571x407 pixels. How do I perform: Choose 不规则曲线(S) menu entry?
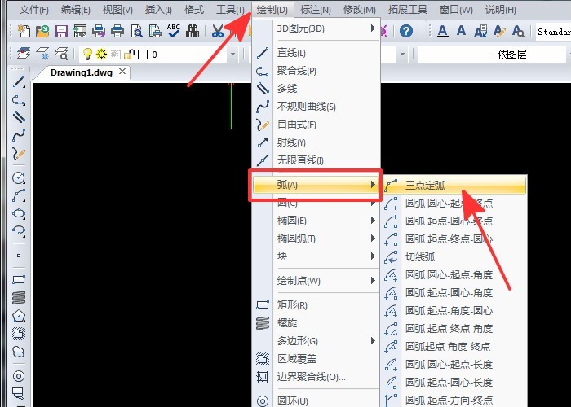click(x=316, y=107)
